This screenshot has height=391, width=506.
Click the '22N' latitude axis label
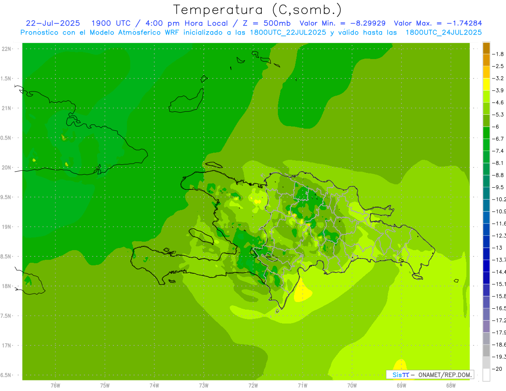(6, 49)
